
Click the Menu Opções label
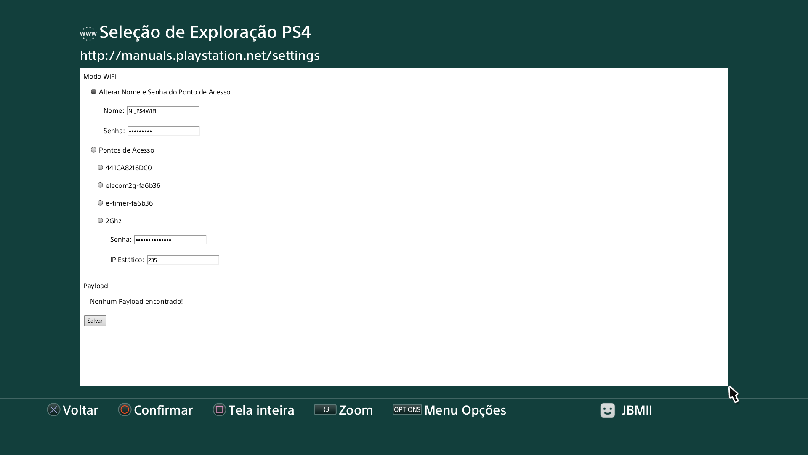[465, 410]
